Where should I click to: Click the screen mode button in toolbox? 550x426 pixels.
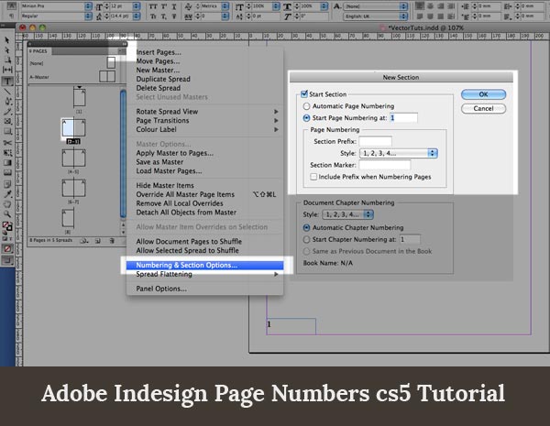click(7, 260)
